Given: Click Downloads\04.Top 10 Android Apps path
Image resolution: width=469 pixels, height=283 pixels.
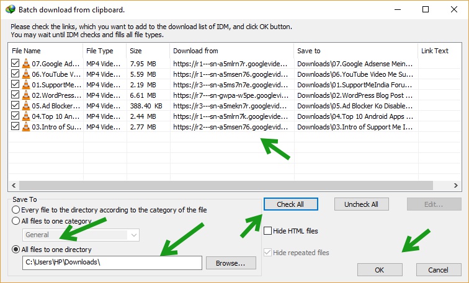Looking at the screenshot, I should point(355,116).
